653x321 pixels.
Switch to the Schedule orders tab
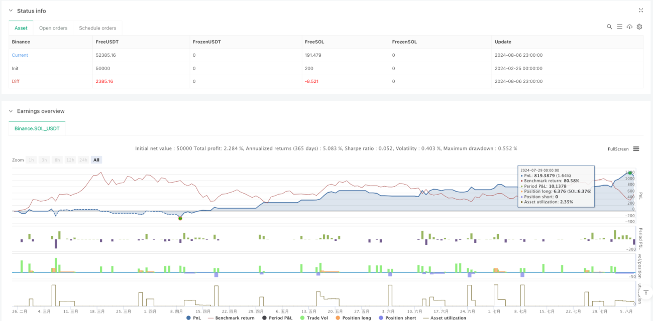(97, 28)
